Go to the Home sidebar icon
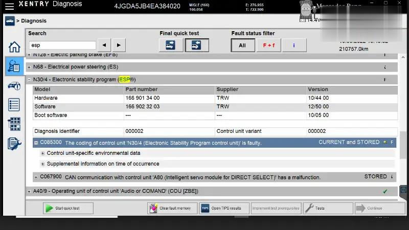The image size is (409, 230). click(x=14, y=47)
